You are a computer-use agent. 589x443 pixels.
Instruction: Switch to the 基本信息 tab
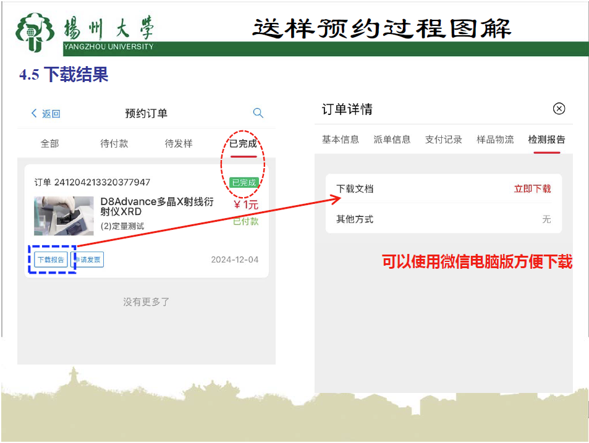(340, 140)
